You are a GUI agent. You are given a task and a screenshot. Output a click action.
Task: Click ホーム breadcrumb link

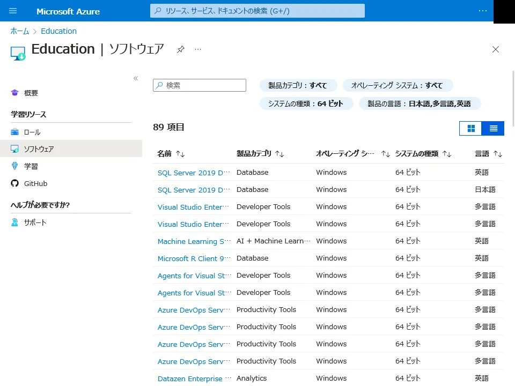click(x=20, y=31)
